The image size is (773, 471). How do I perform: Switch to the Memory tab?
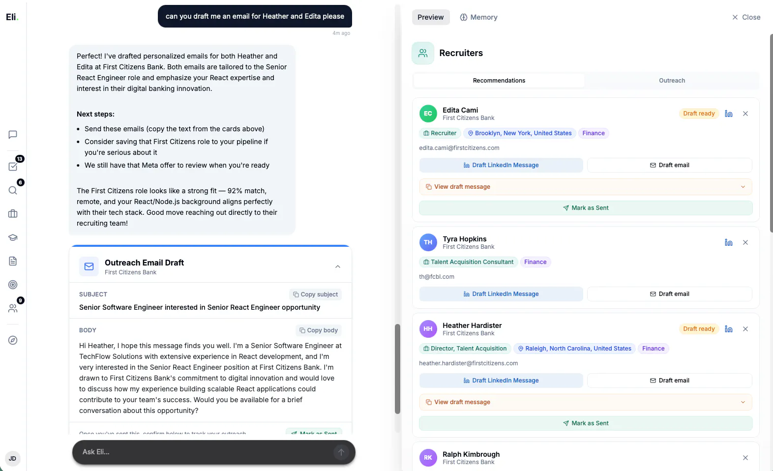[478, 17]
